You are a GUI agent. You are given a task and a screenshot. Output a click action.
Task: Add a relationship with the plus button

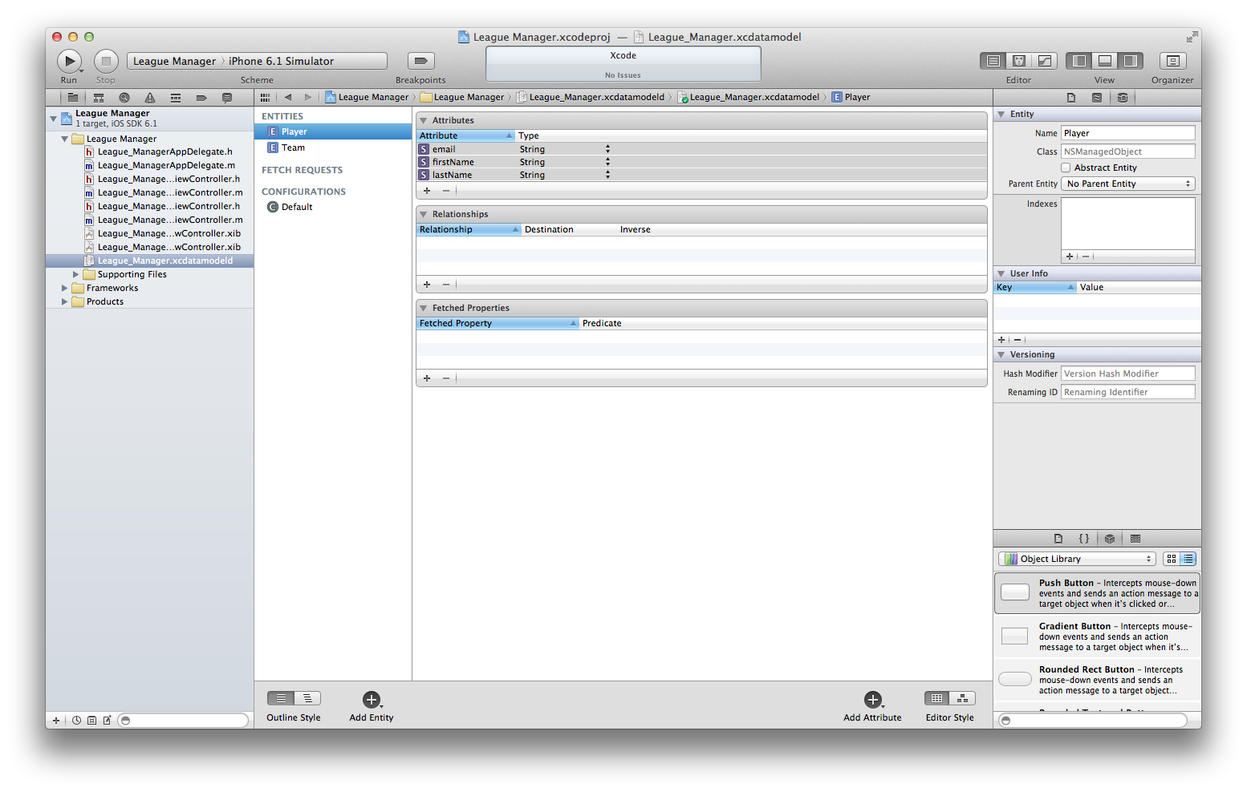click(x=427, y=285)
